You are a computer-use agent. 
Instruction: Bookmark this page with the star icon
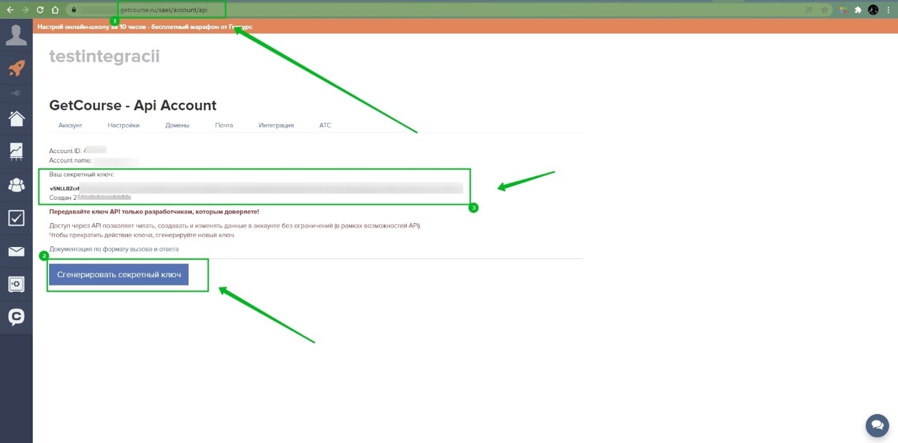coord(824,10)
